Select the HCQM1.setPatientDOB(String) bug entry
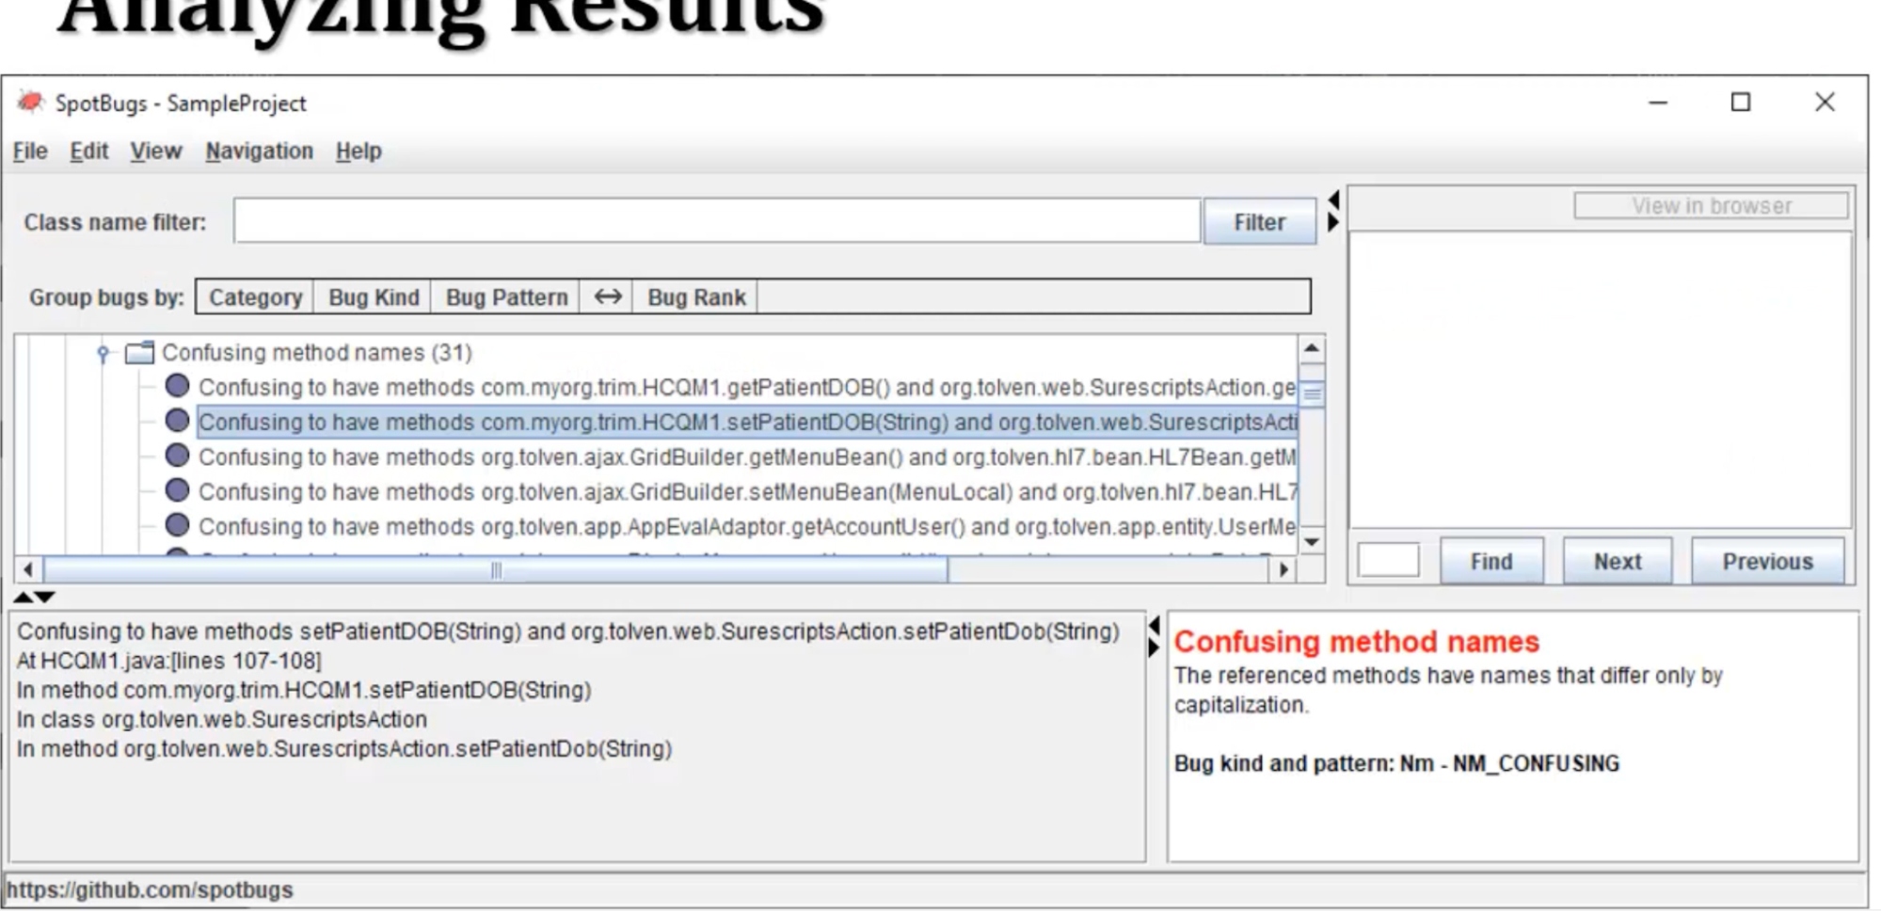The width and height of the screenshot is (1881, 911). tap(747, 423)
